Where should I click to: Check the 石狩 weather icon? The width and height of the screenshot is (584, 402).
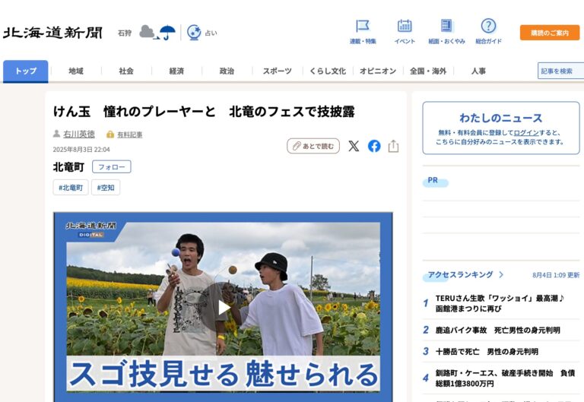[x=157, y=33]
